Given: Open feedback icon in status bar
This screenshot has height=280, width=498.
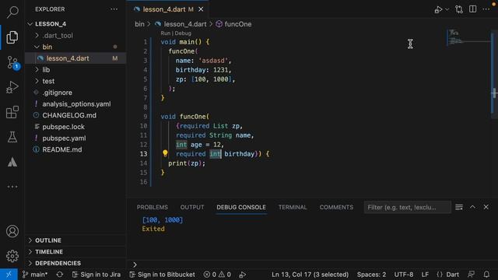Looking at the screenshot, I should pyautogui.click(x=472, y=275).
